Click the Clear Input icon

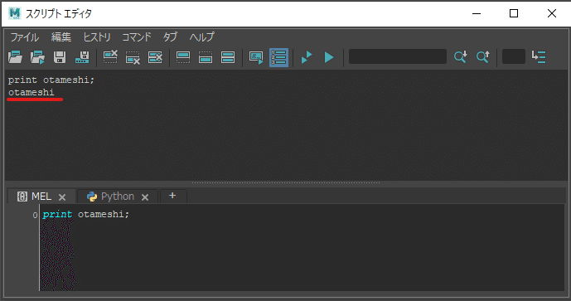133,57
